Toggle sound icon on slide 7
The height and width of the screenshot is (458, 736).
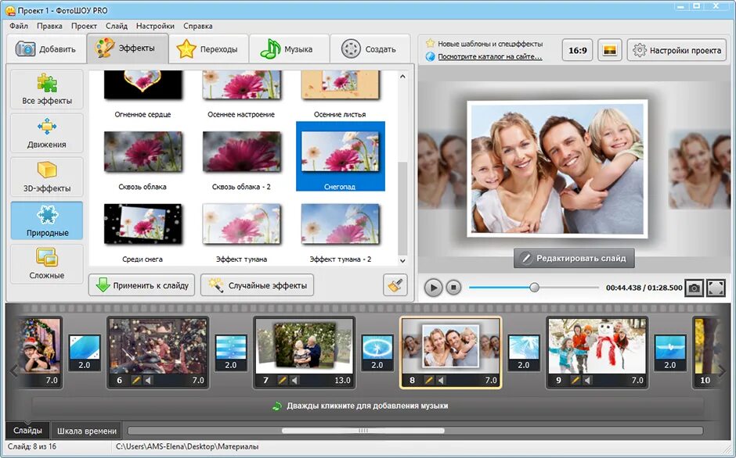294,380
